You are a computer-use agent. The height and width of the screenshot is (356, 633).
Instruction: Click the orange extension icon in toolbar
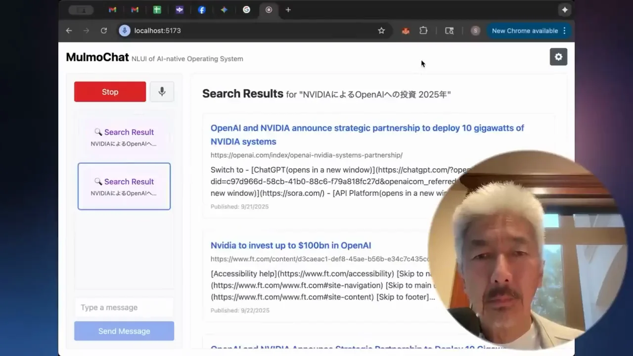point(406,31)
